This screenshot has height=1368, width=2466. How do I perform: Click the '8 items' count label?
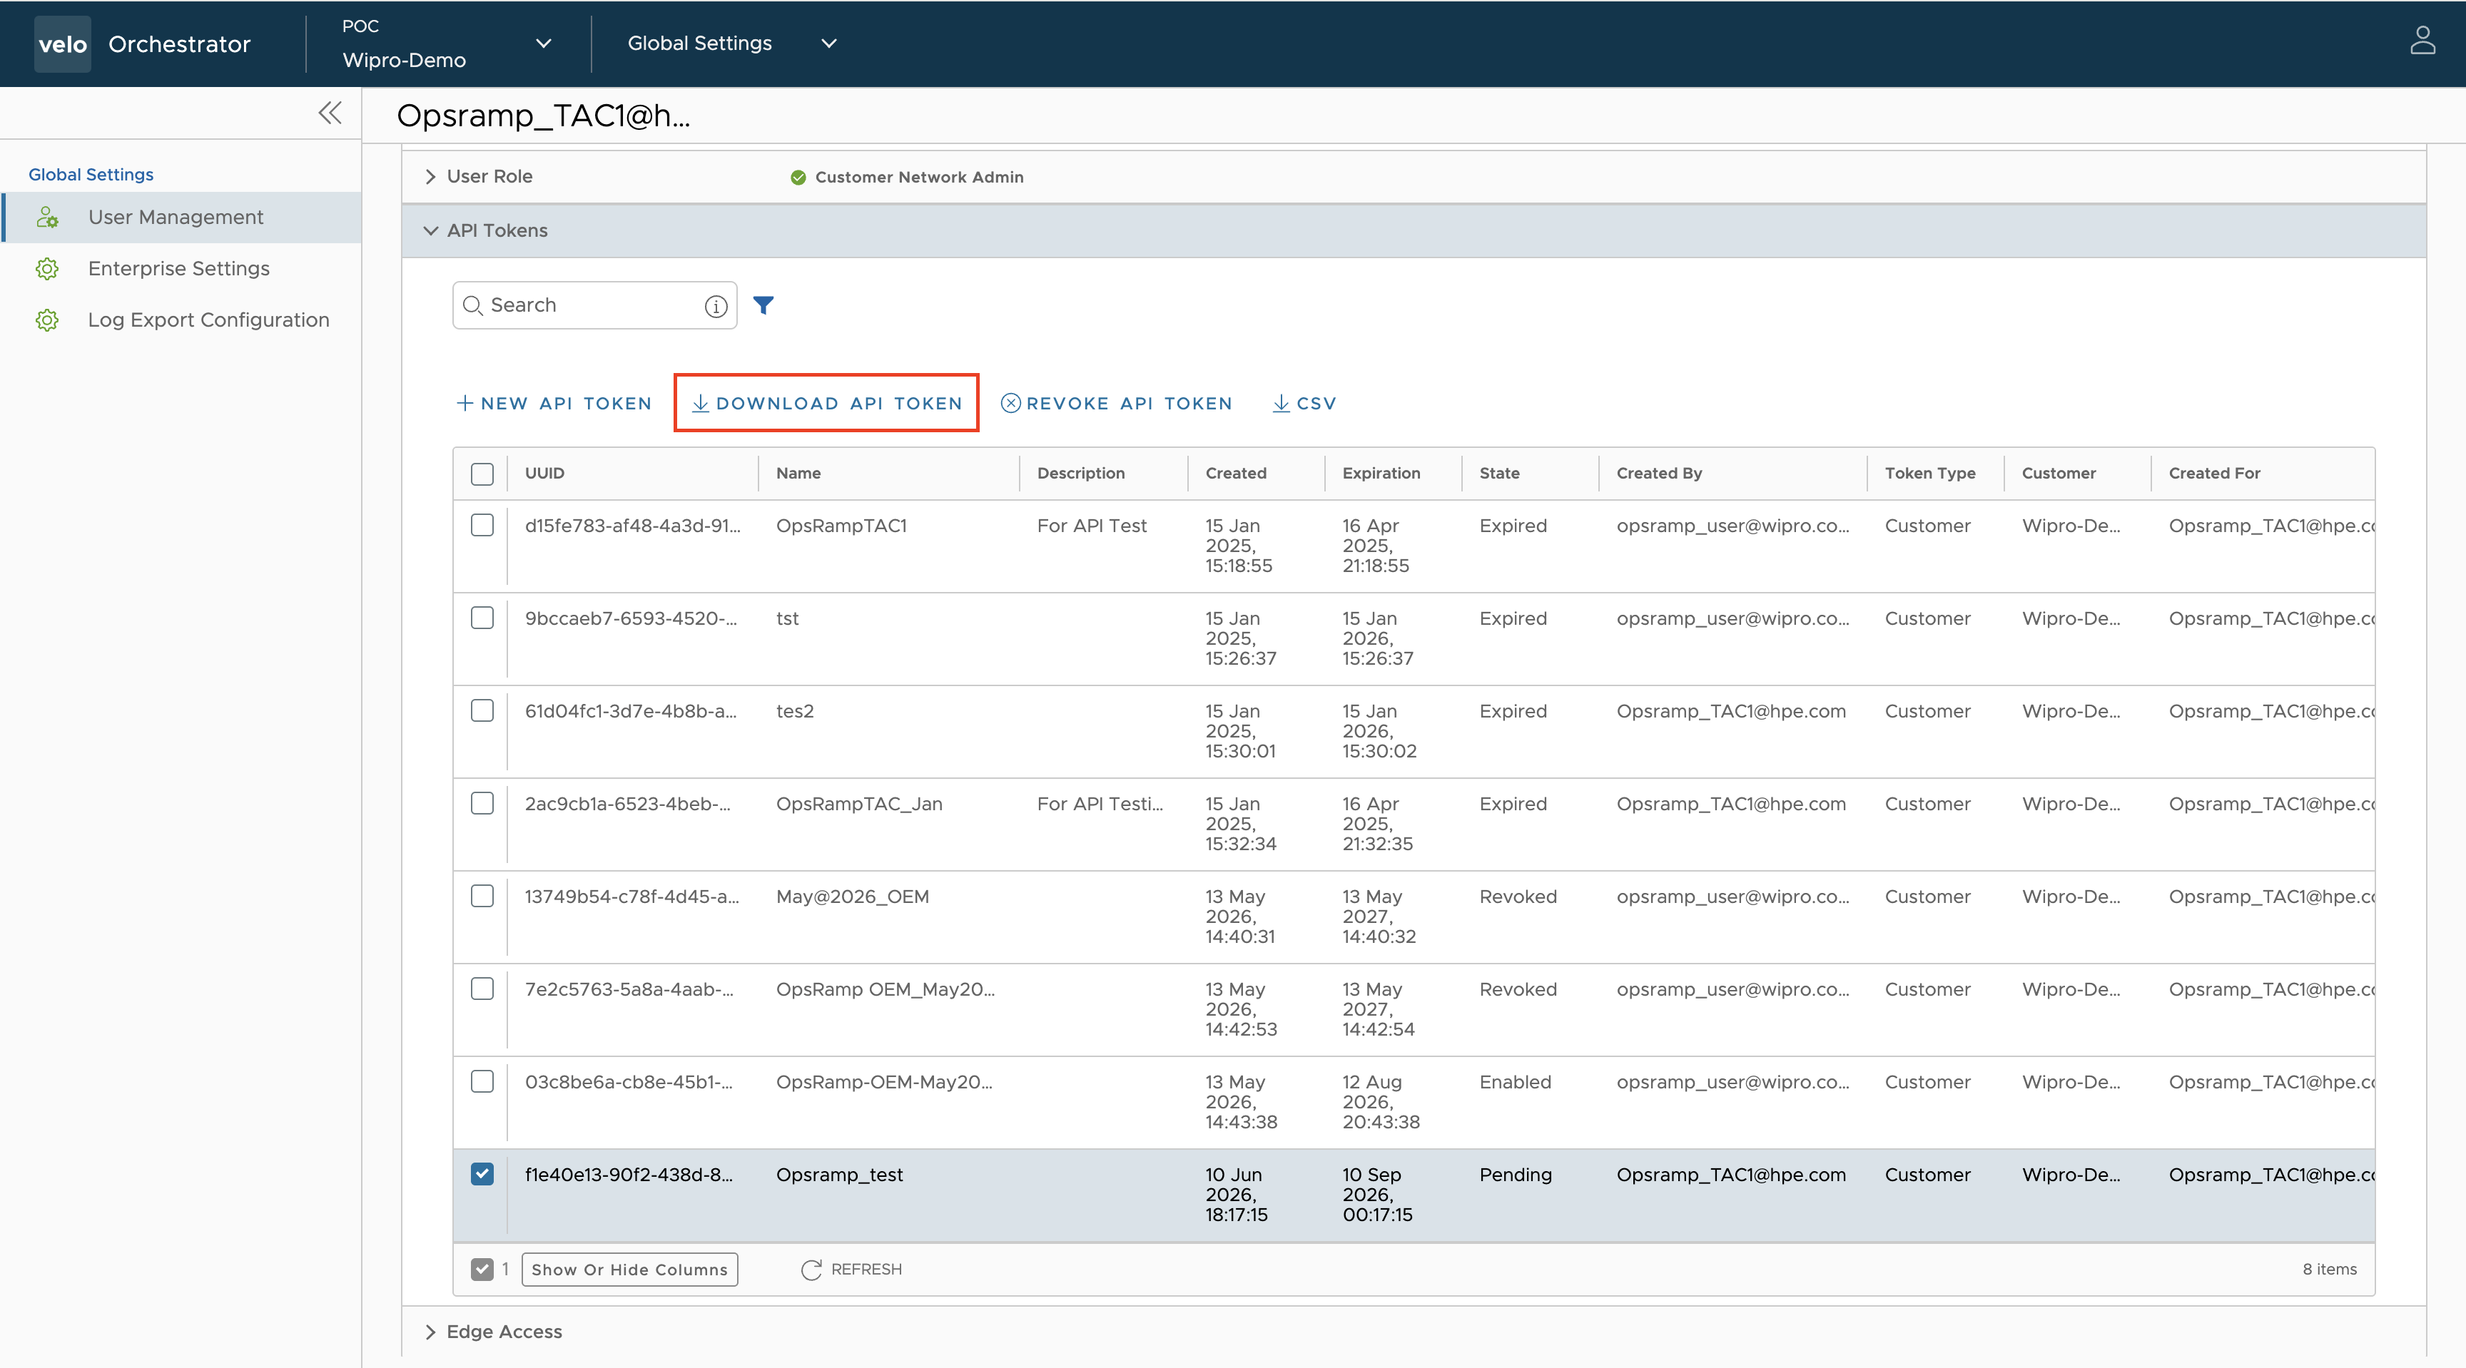(x=2329, y=1270)
